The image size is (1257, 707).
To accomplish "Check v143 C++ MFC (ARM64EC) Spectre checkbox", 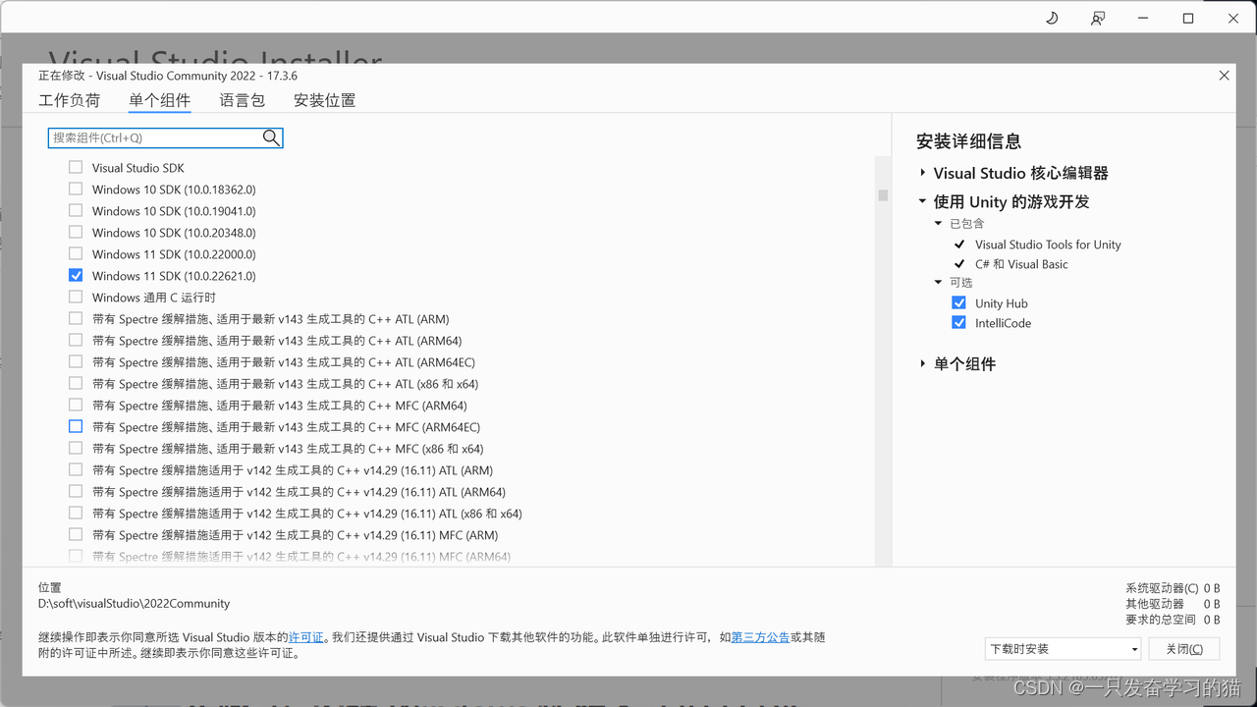I will pos(76,426).
